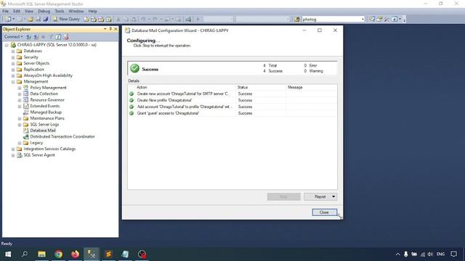
Task: Open the Help menu
Action: pyautogui.click(x=92, y=11)
